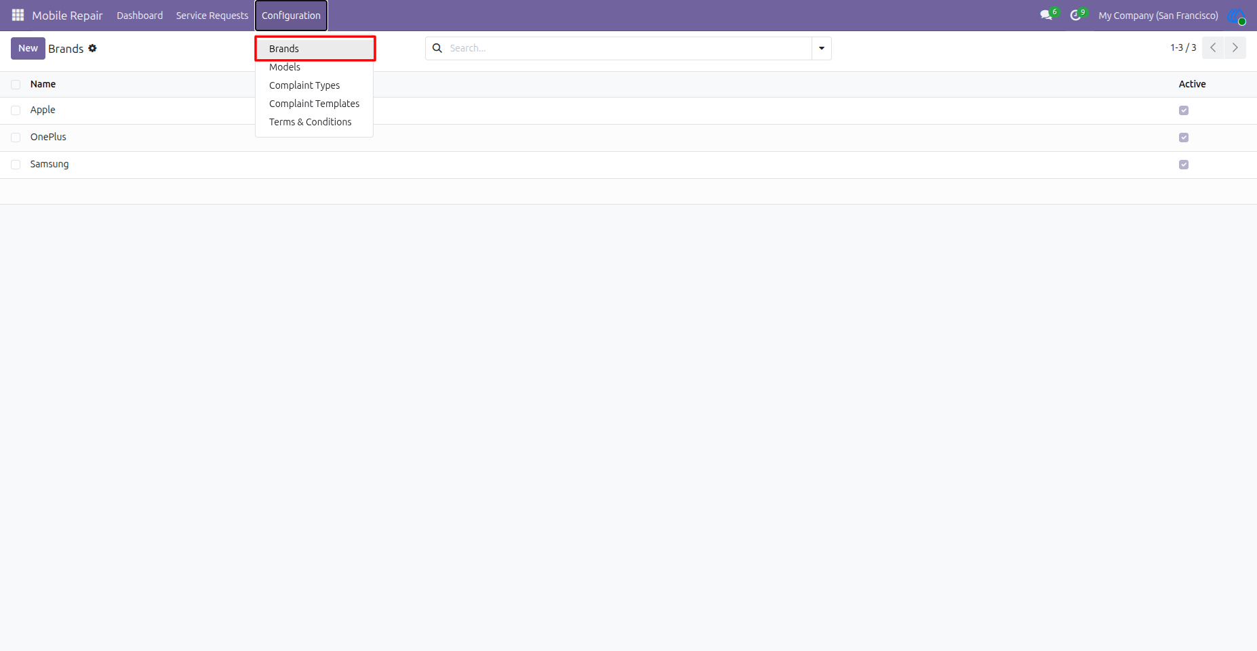
Task: Open the apps grid home menu
Action: point(18,15)
